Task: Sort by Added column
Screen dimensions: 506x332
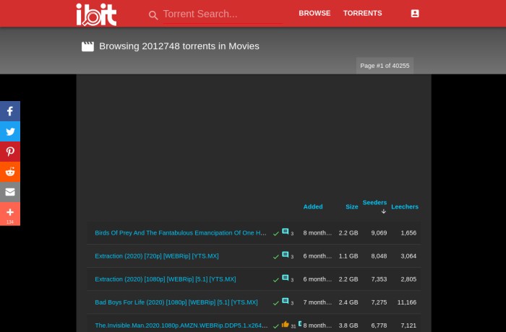Action: point(313,206)
